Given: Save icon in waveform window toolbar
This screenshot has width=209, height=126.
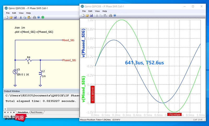Looking at the screenshot, I should pos(91,16).
